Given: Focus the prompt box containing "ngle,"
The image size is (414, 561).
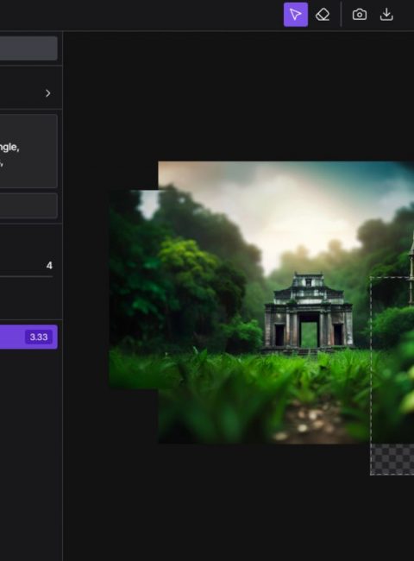Looking at the screenshot, I should 28,151.
